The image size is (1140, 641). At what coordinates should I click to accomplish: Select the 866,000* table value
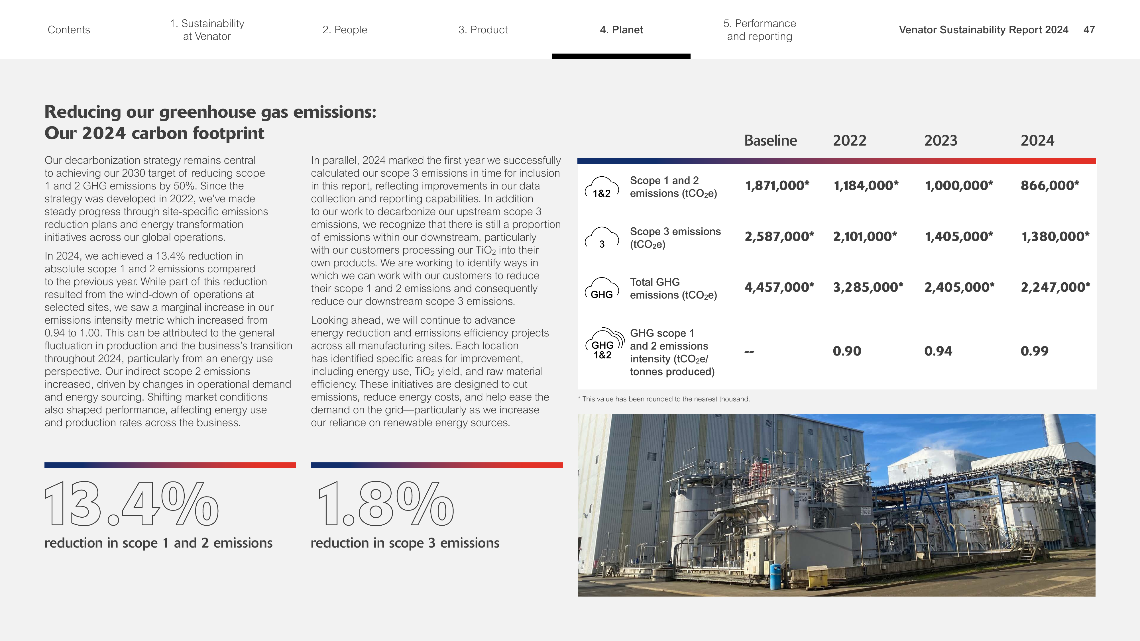coord(1050,185)
